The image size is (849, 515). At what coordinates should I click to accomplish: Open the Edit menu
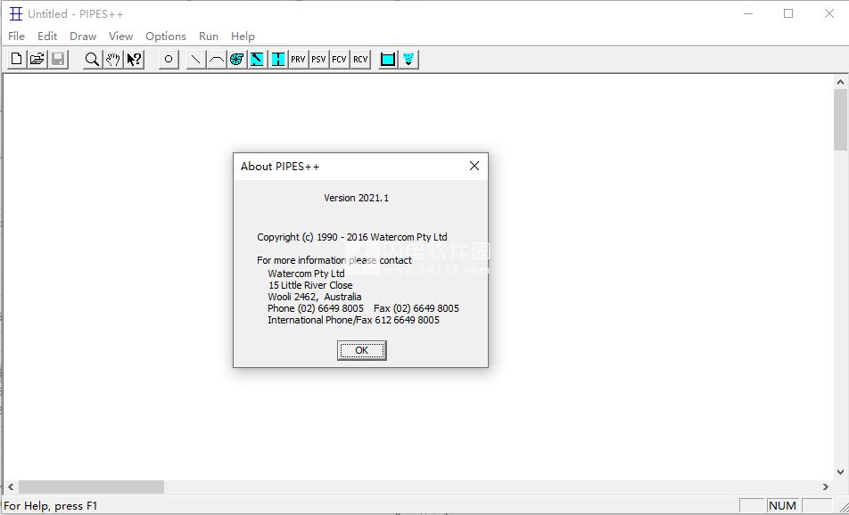[47, 37]
